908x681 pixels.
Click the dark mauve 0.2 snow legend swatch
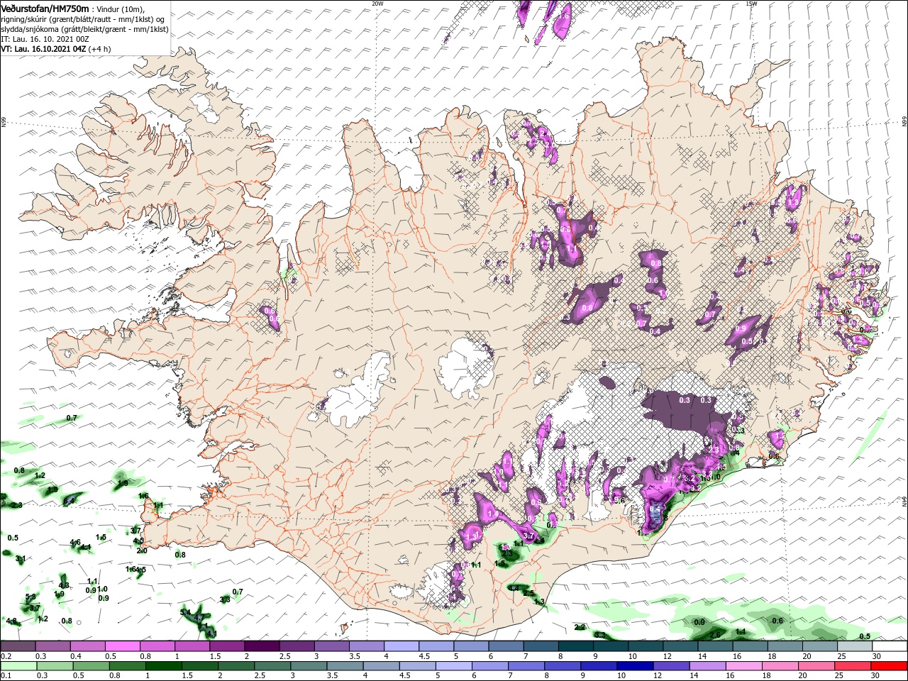coord(18,646)
